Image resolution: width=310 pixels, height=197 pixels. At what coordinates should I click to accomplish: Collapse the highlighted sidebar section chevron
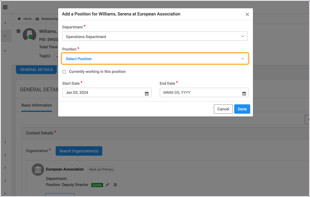point(5,36)
